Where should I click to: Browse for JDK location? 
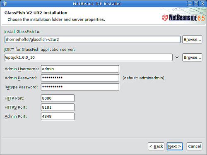click(192, 57)
